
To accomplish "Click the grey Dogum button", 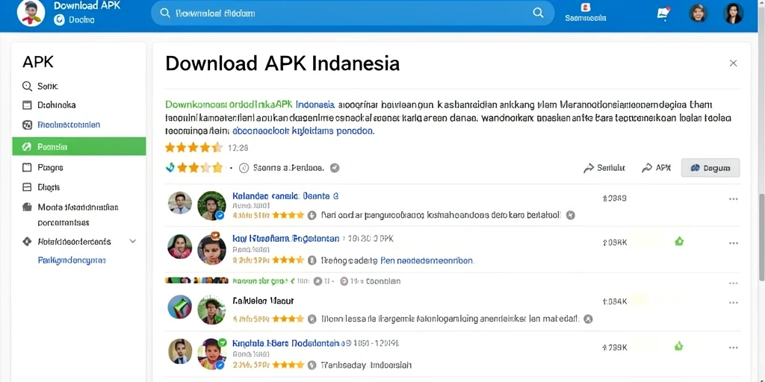I will coord(710,168).
